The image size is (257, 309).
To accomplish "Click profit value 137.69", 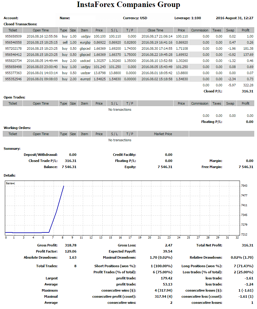I will (248, 55).
